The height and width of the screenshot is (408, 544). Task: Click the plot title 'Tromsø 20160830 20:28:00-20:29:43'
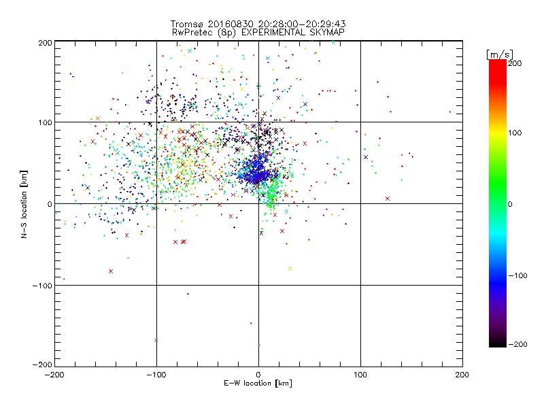pyautogui.click(x=258, y=24)
